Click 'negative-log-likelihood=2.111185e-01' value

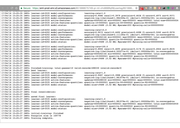tap(106, 35)
